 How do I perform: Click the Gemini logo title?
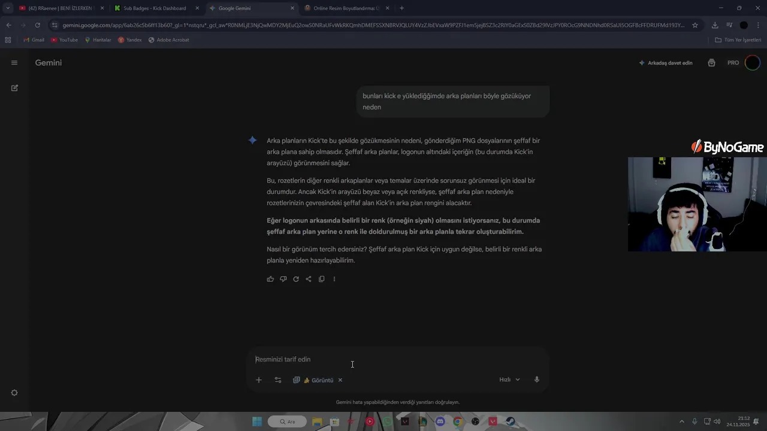click(x=49, y=63)
